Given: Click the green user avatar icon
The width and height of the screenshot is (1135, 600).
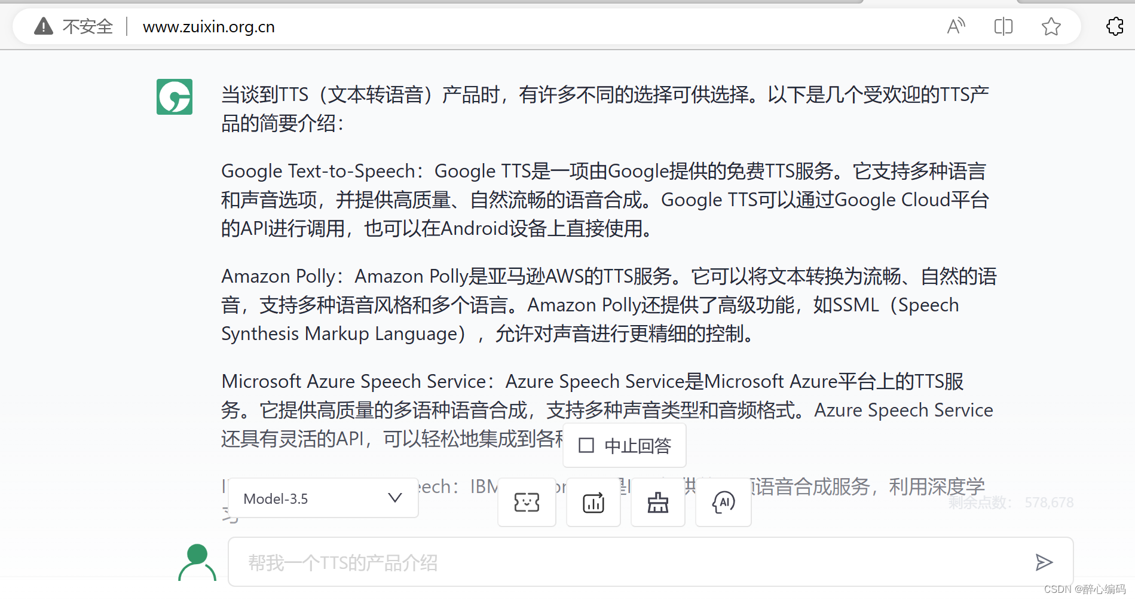Looking at the screenshot, I should pos(197,562).
